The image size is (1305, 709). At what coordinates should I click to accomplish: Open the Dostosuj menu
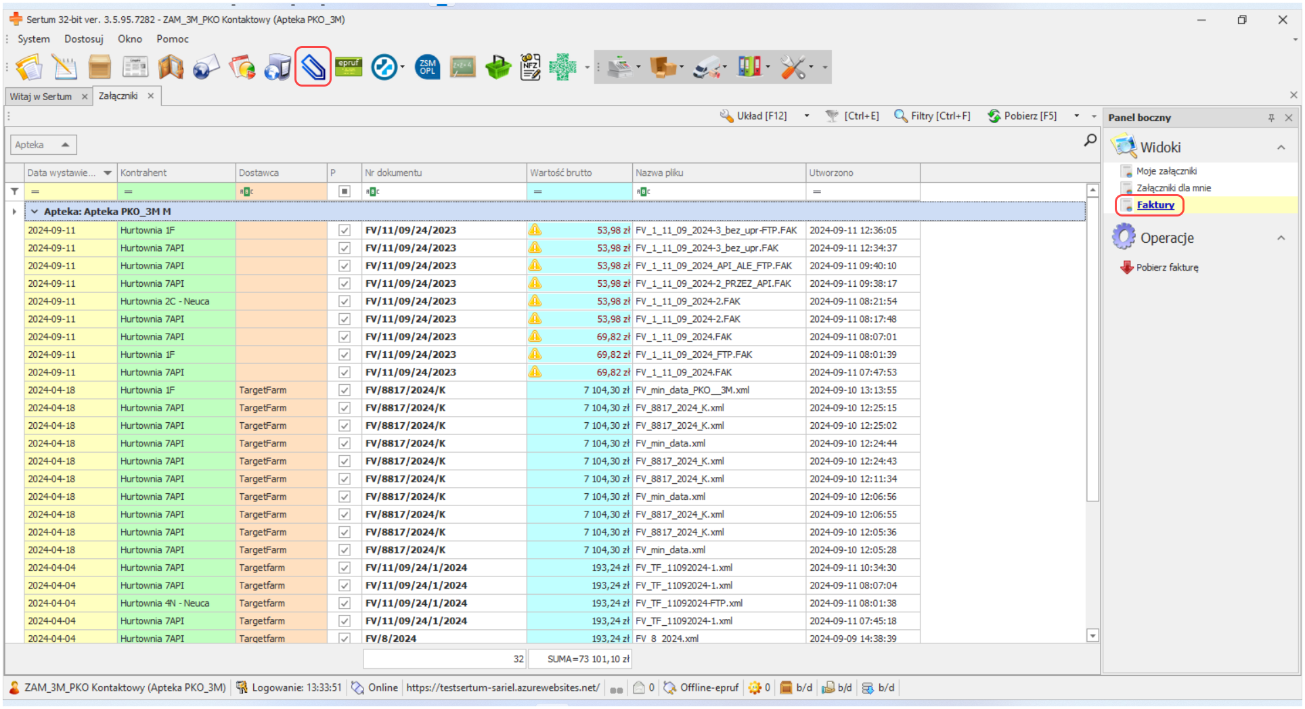(84, 39)
